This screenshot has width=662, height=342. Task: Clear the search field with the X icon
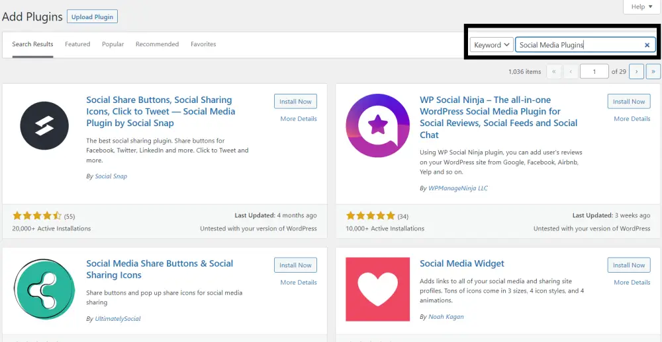coord(647,45)
